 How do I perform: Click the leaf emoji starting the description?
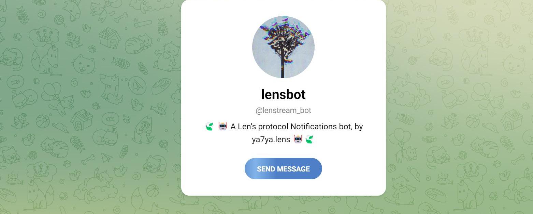tap(209, 127)
